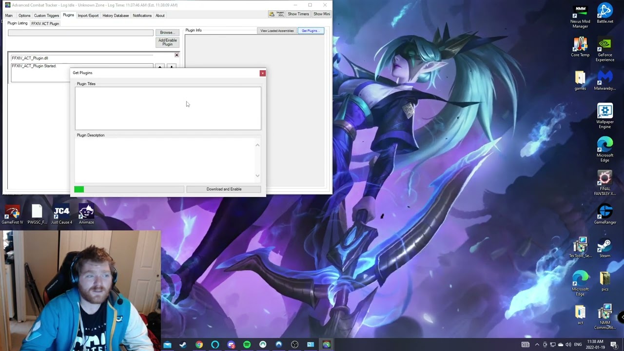This screenshot has width=624, height=351.
Task: Select the Plugin Listing sub-tab
Action: pyautogui.click(x=17, y=23)
